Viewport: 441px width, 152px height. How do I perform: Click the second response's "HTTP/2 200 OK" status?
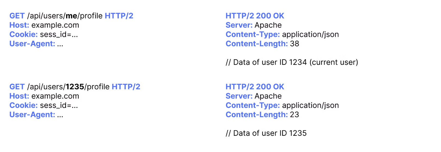coord(255,87)
